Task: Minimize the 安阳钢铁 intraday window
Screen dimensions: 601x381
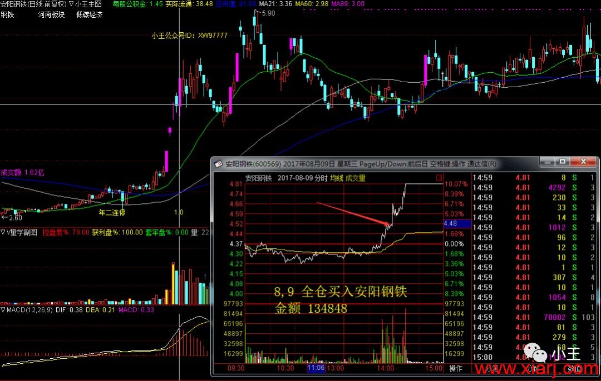Action: pos(548,162)
